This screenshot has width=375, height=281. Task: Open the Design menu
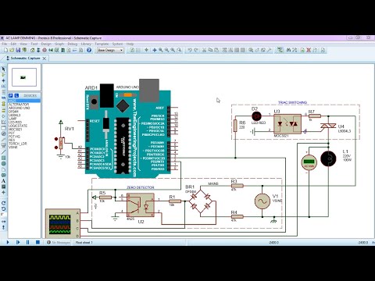(x=46, y=44)
